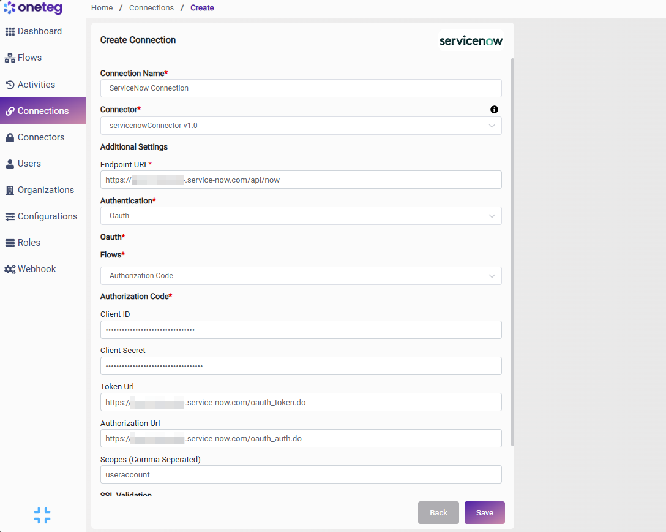666x532 pixels.
Task: Follow the Connections breadcrumb link
Action: pyautogui.click(x=151, y=7)
